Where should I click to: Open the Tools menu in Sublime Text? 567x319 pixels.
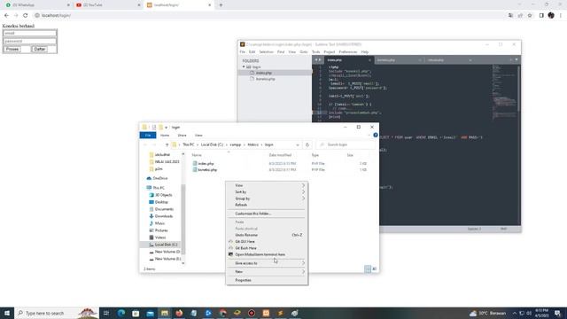coord(315,52)
